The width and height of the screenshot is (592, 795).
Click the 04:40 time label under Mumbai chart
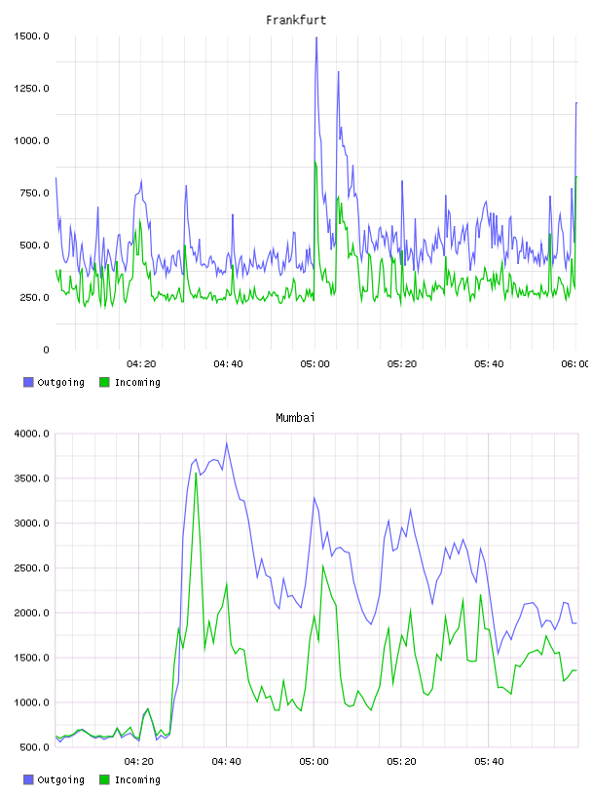click(x=227, y=761)
